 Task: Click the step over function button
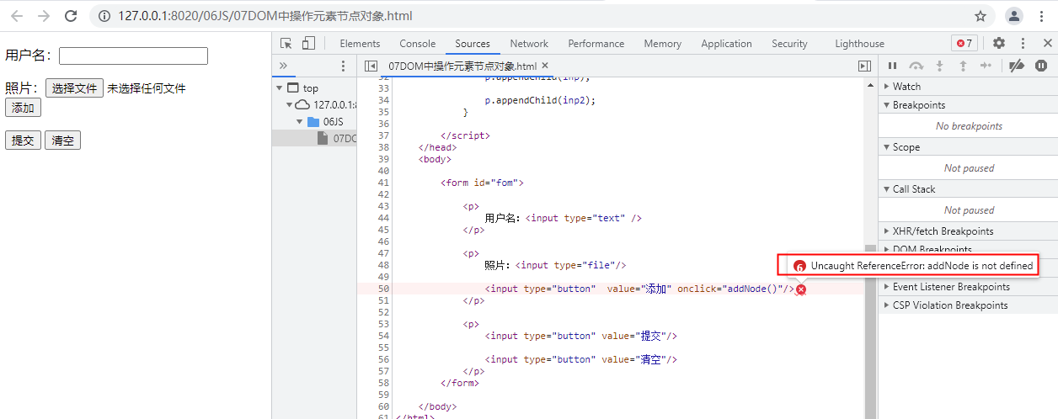tap(916, 66)
